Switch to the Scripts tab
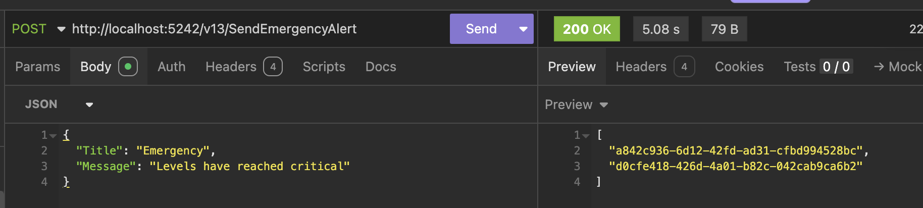The image size is (923, 208). [x=324, y=67]
